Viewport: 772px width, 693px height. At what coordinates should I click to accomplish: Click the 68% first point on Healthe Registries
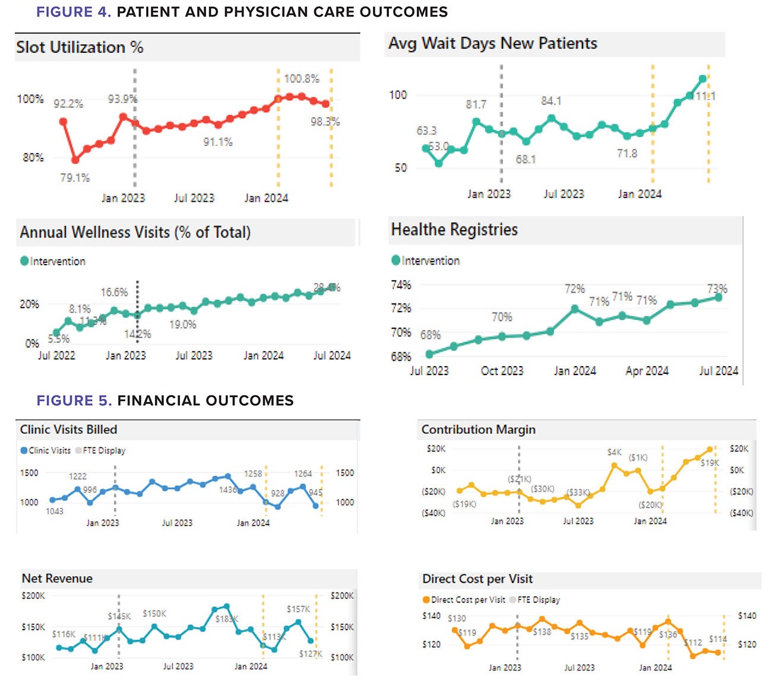point(429,354)
